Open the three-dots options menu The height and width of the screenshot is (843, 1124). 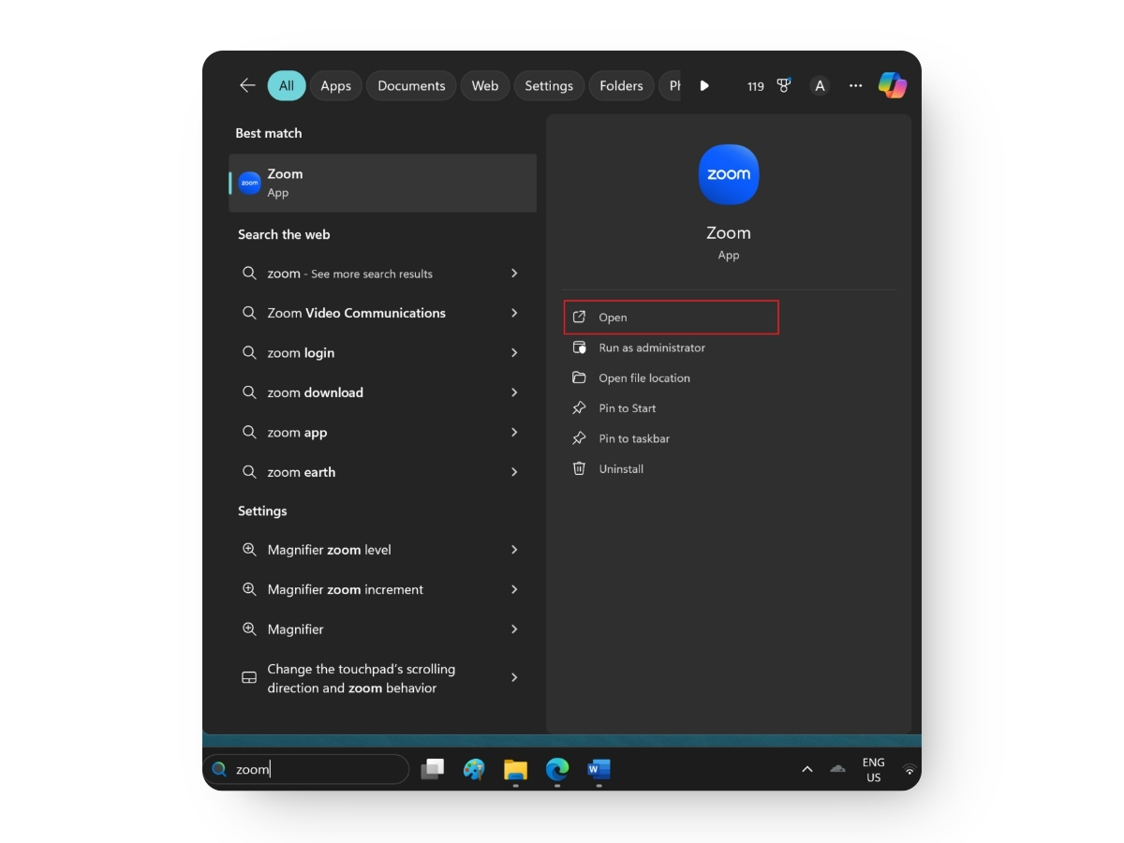855,85
